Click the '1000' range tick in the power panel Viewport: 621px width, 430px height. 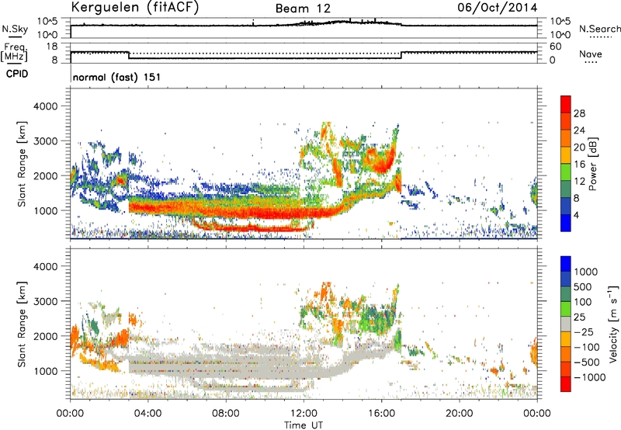pos(45,210)
